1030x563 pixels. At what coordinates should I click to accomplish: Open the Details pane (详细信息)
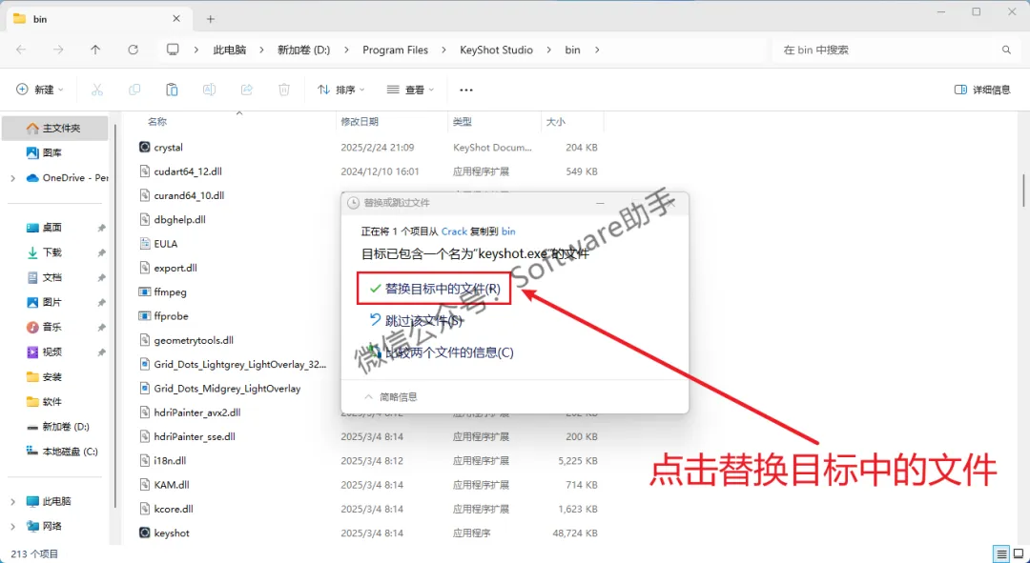click(x=982, y=90)
